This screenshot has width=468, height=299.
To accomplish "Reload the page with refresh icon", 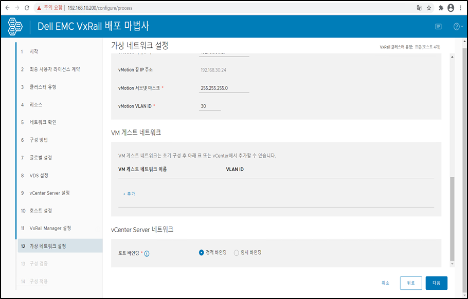I will tap(27, 8).
